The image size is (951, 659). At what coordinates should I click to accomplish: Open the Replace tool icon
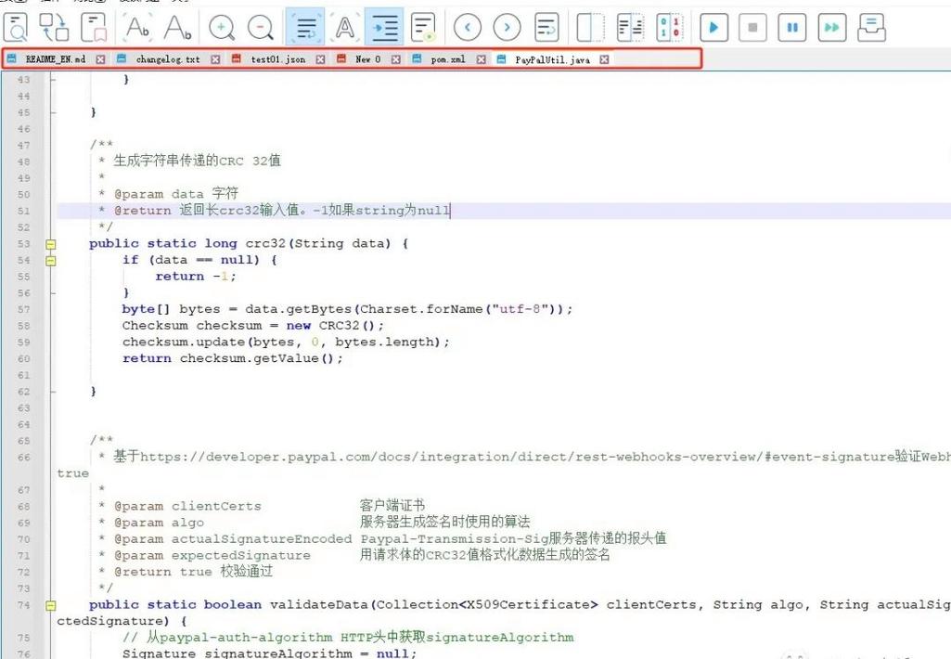(x=54, y=27)
